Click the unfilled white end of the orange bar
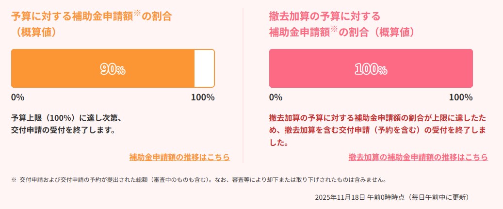Viewport: 503px width, 209px height. click(204, 68)
